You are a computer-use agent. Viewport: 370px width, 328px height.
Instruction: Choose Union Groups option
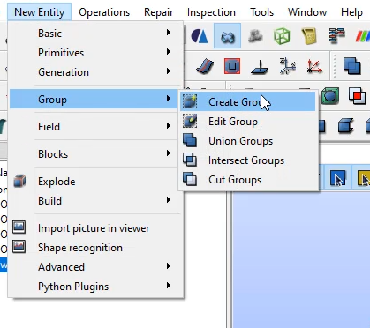coord(248,141)
